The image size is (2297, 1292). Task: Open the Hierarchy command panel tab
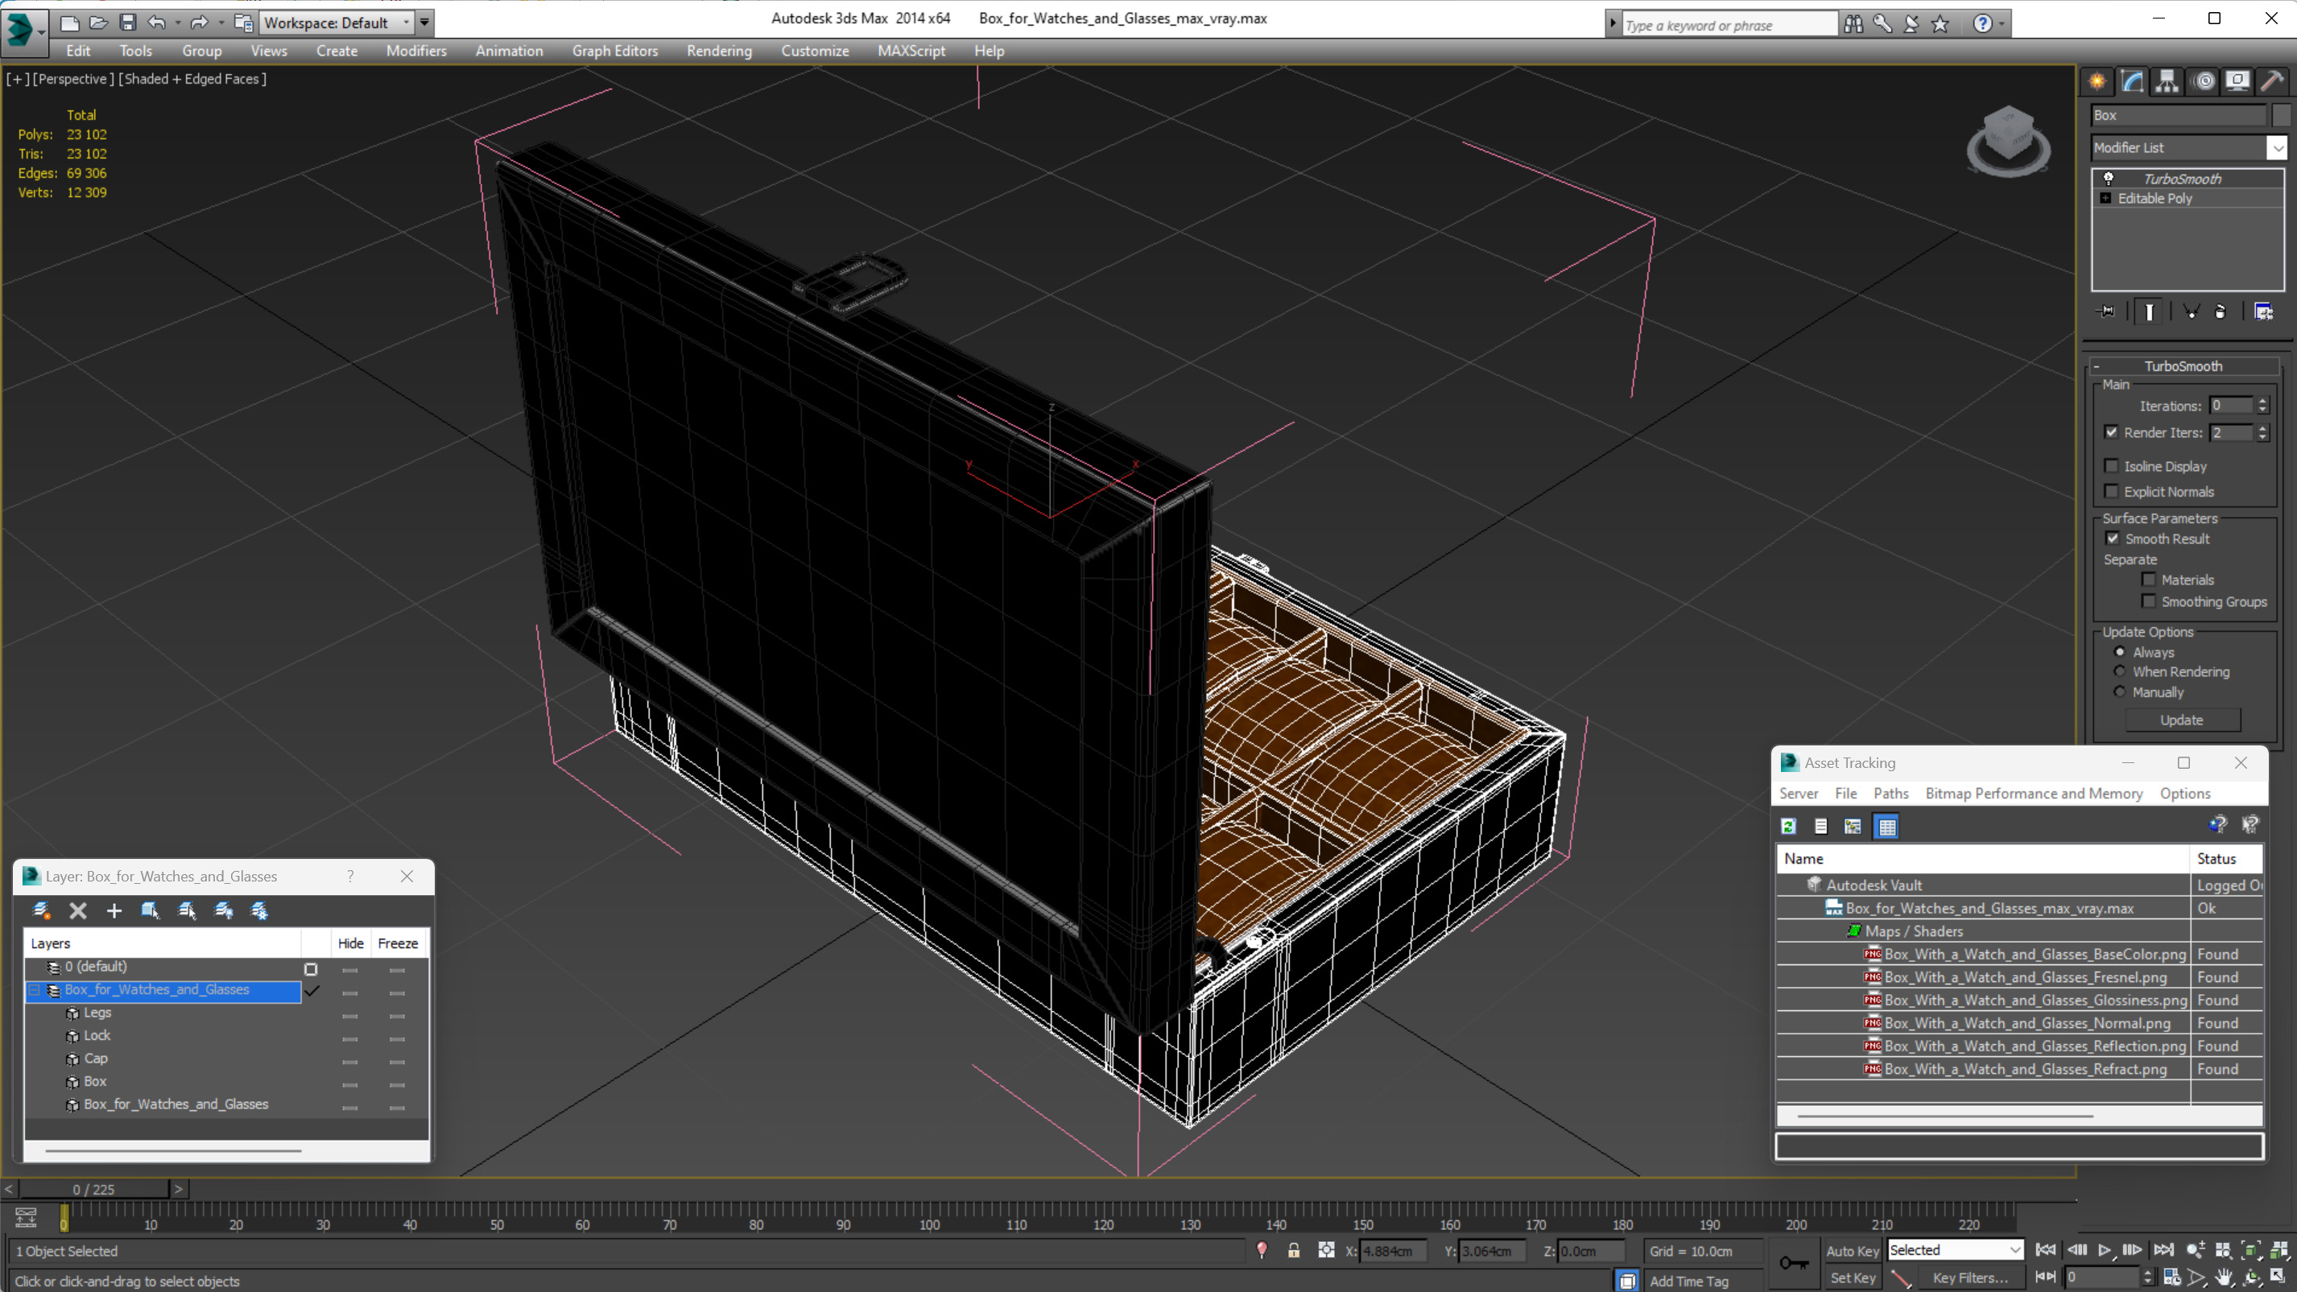pyautogui.click(x=2167, y=81)
